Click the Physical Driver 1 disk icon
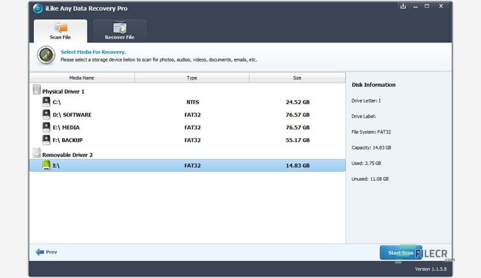 (36, 90)
